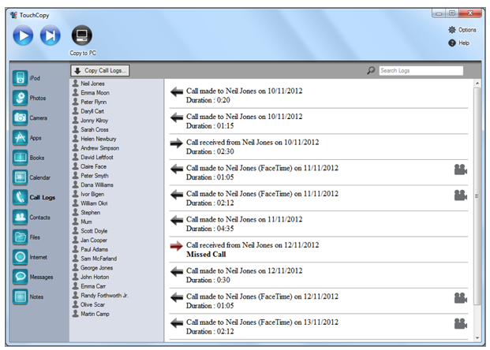Open the iPod section
Viewport: 490px width, 350px height.
tap(26, 78)
